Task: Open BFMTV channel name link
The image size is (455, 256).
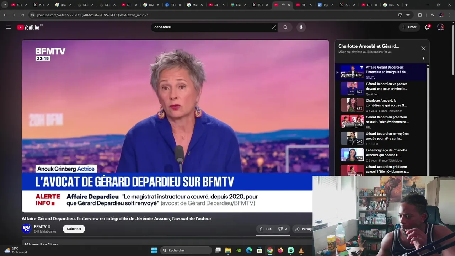Action: pyautogui.click(x=40, y=226)
